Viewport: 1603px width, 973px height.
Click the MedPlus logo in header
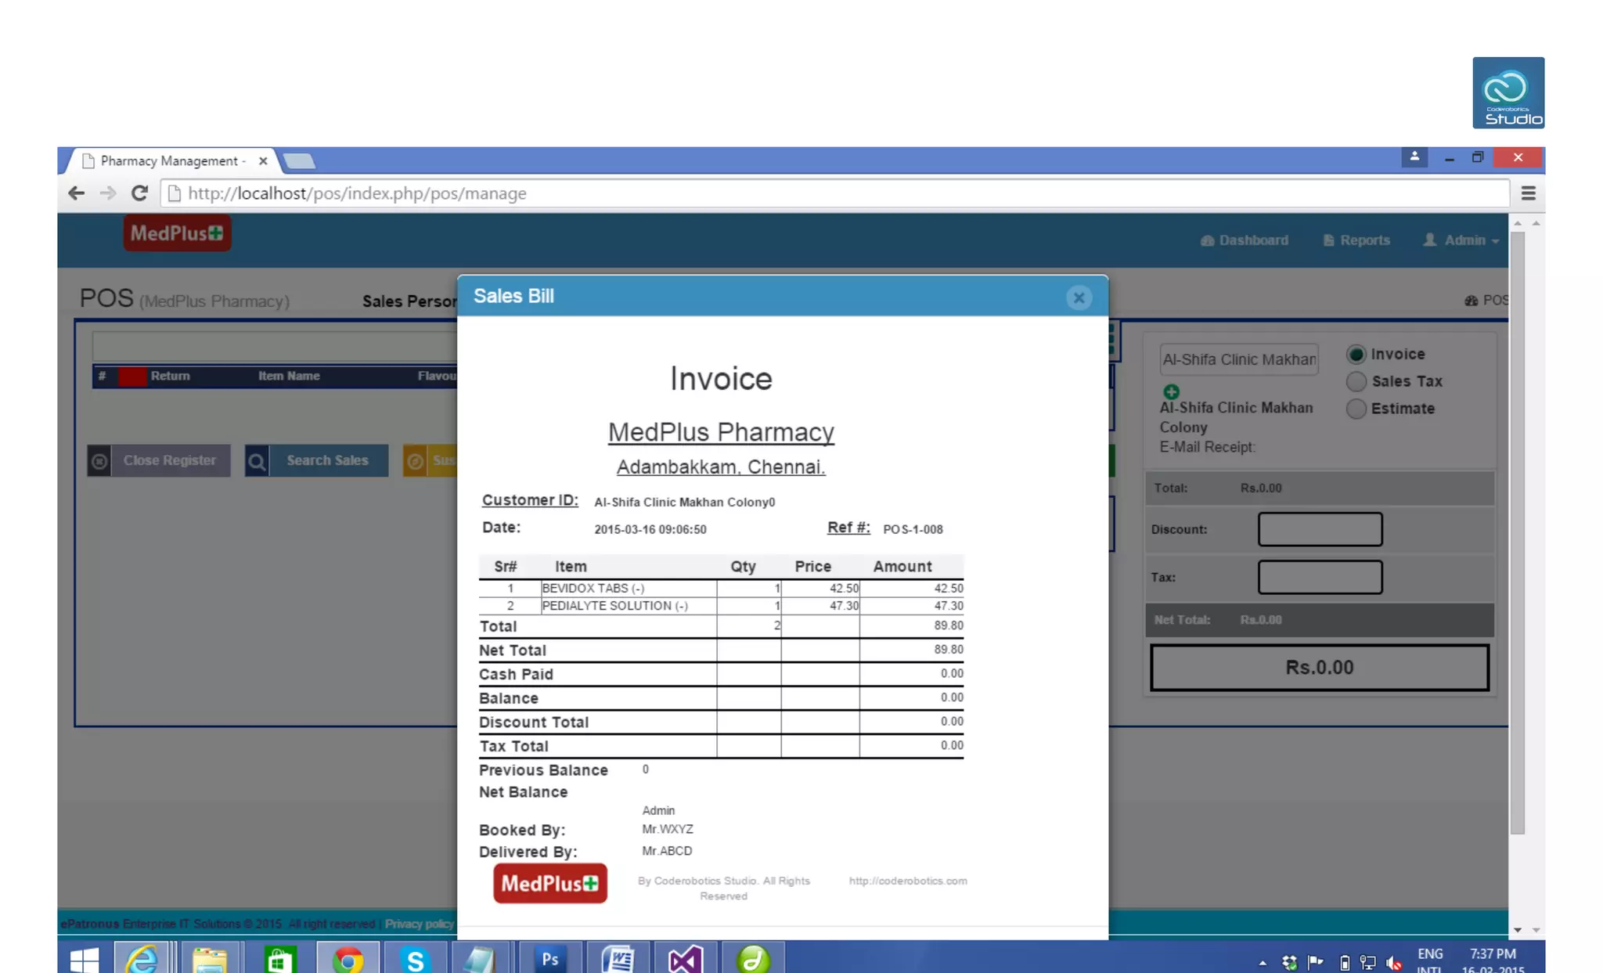(177, 233)
